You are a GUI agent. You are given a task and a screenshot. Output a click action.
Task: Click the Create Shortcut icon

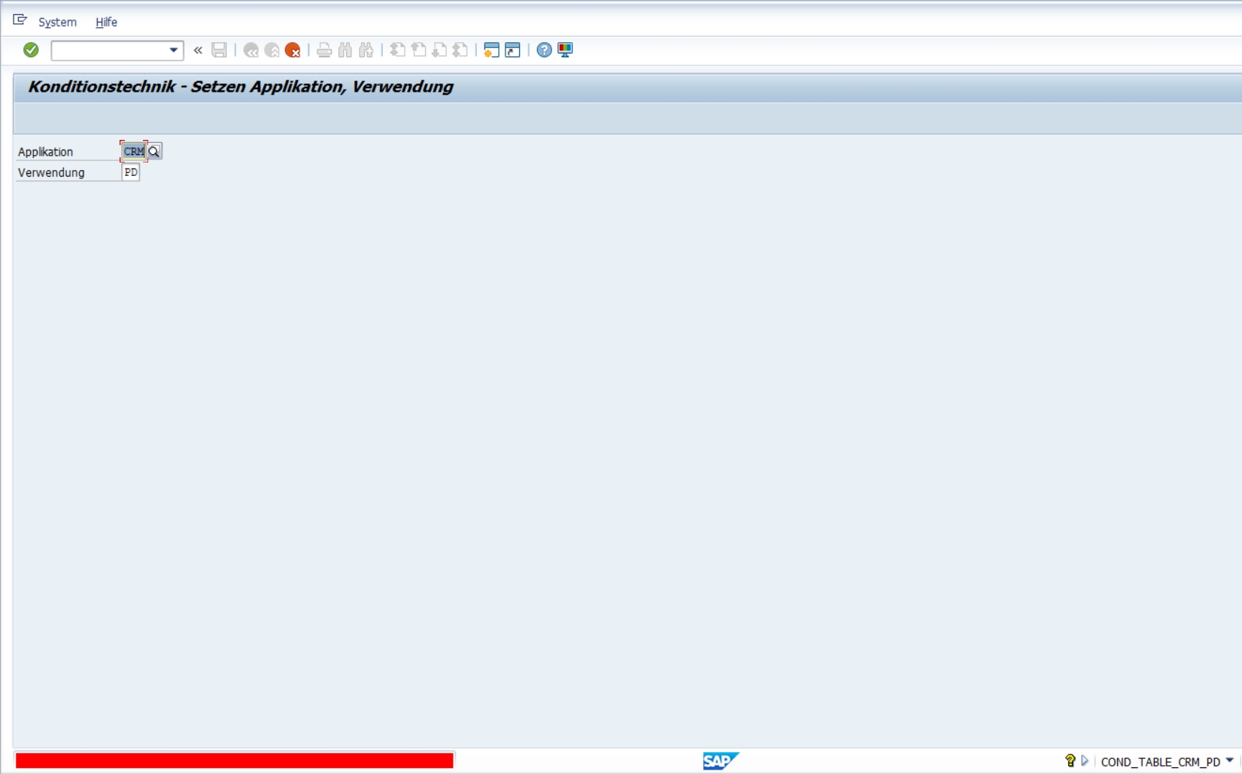(512, 50)
